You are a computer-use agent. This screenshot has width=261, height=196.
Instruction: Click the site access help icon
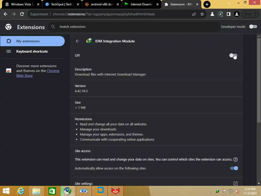point(235,160)
